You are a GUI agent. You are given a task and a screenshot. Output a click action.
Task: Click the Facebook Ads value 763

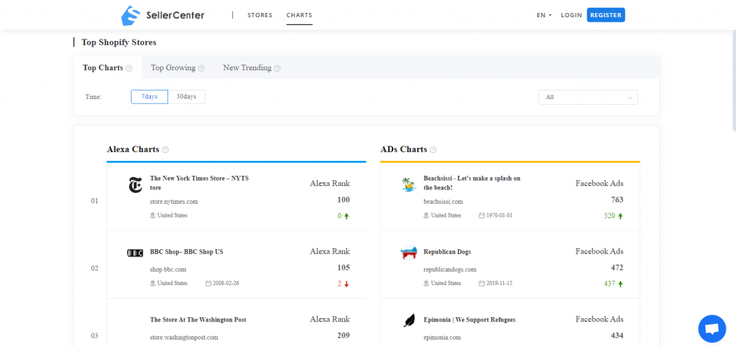617,200
